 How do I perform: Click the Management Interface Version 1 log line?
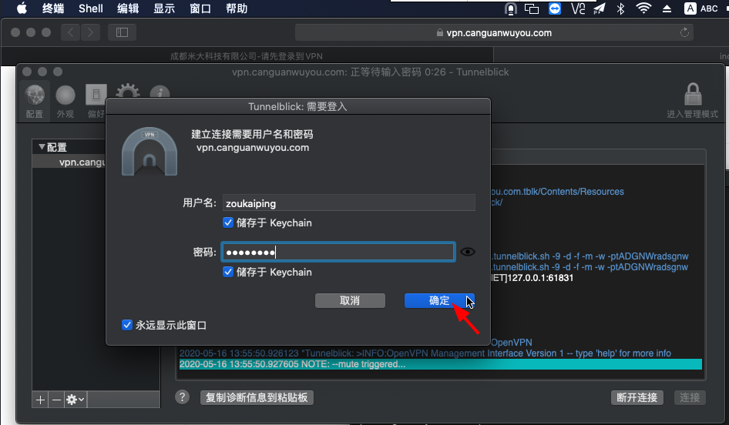pos(425,353)
